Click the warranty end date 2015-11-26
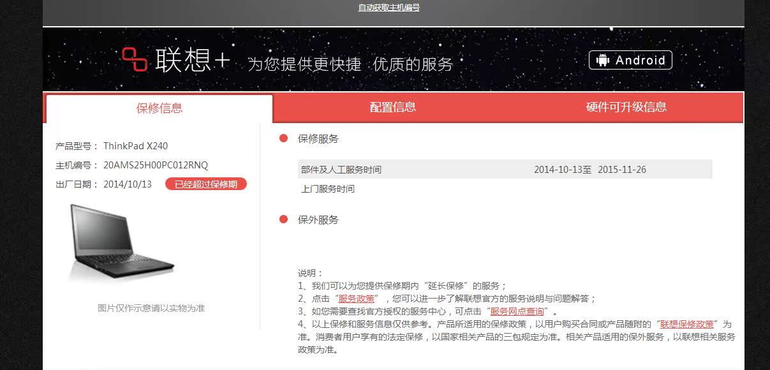Viewport: 770px width, 370px height. 622,170
